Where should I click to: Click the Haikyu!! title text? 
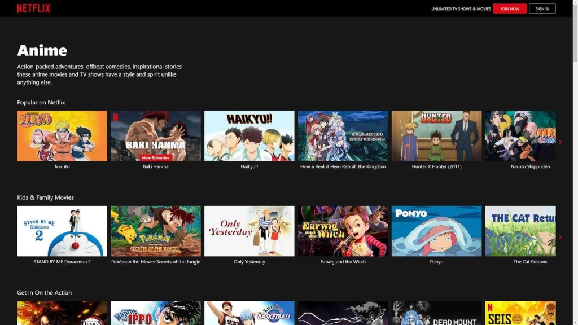tap(249, 166)
